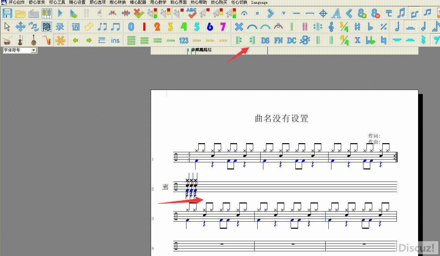Start playback with the blue play triangle
The height and width of the screenshot is (256, 440).
[x=60, y=13]
